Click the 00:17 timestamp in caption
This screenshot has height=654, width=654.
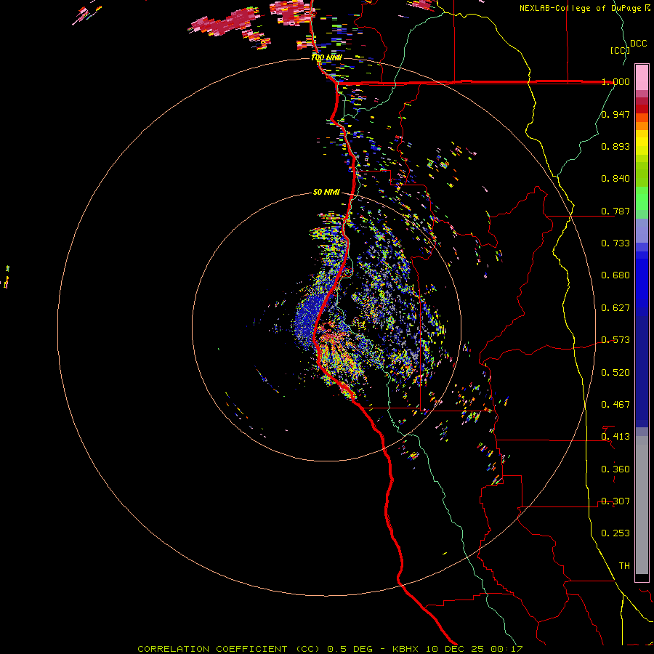click(506, 649)
